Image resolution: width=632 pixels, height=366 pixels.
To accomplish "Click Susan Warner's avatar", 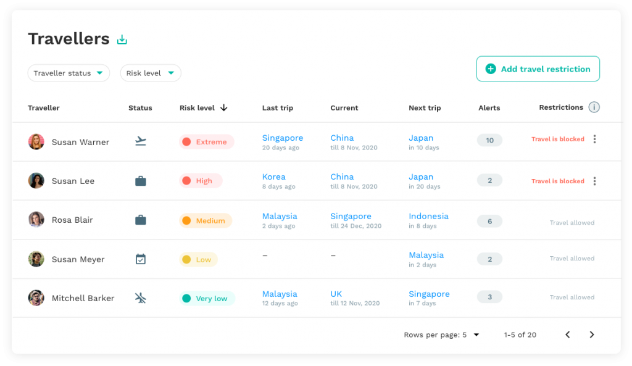I will pos(36,142).
